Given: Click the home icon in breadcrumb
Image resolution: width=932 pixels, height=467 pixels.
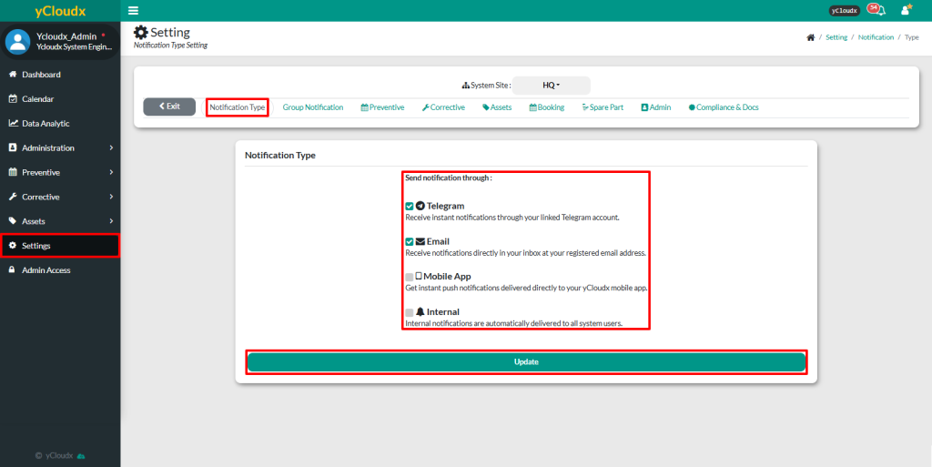Looking at the screenshot, I should (811, 37).
